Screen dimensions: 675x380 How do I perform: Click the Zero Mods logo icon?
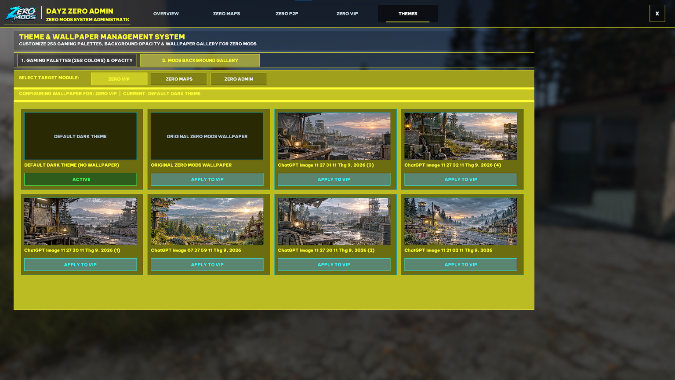point(21,14)
